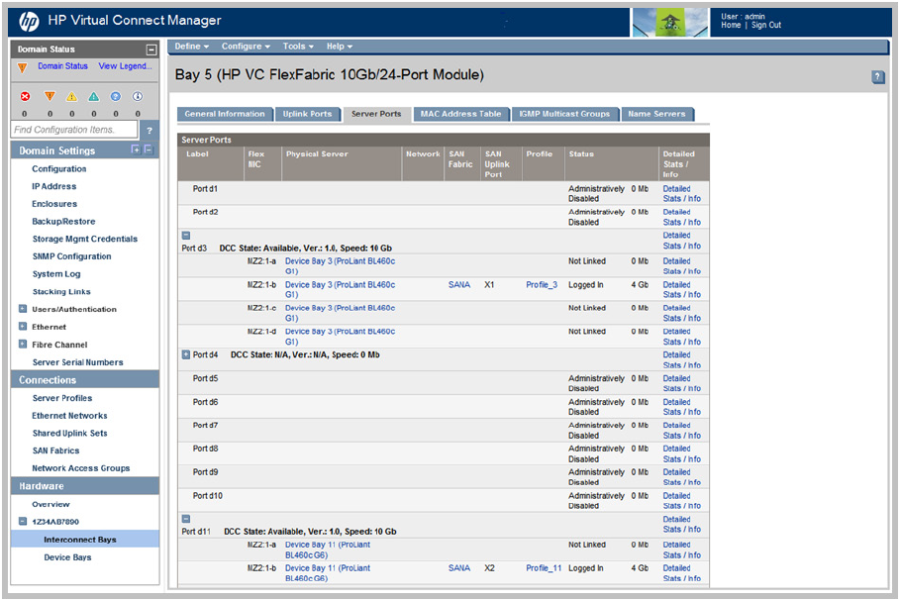Switch to General Information tab
The height and width of the screenshot is (600, 900).
(x=225, y=114)
